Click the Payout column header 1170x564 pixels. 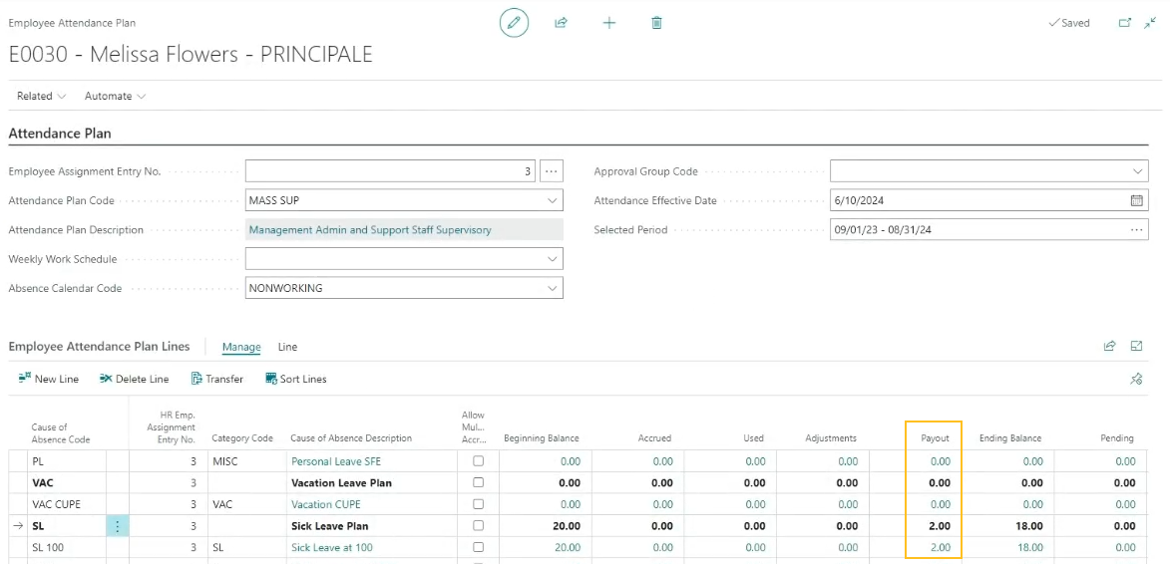[x=935, y=438]
